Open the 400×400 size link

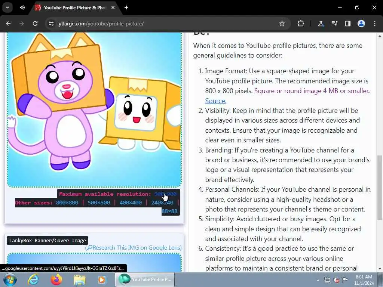pyautogui.click(x=131, y=203)
